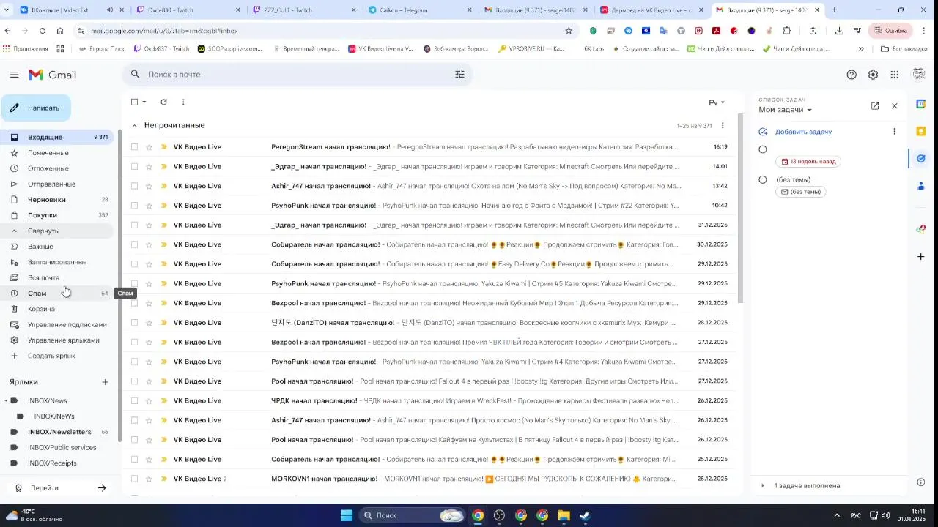The image size is (938, 527).
Task: Close the tasks side panel
Action: pyautogui.click(x=894, y=106)
